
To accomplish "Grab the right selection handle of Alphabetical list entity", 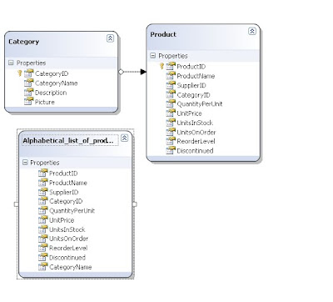I will (135, 204).
